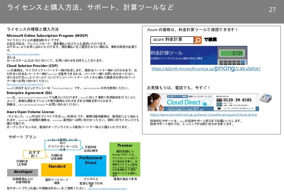Click the calculator image in pricing banner

[232, 55]
